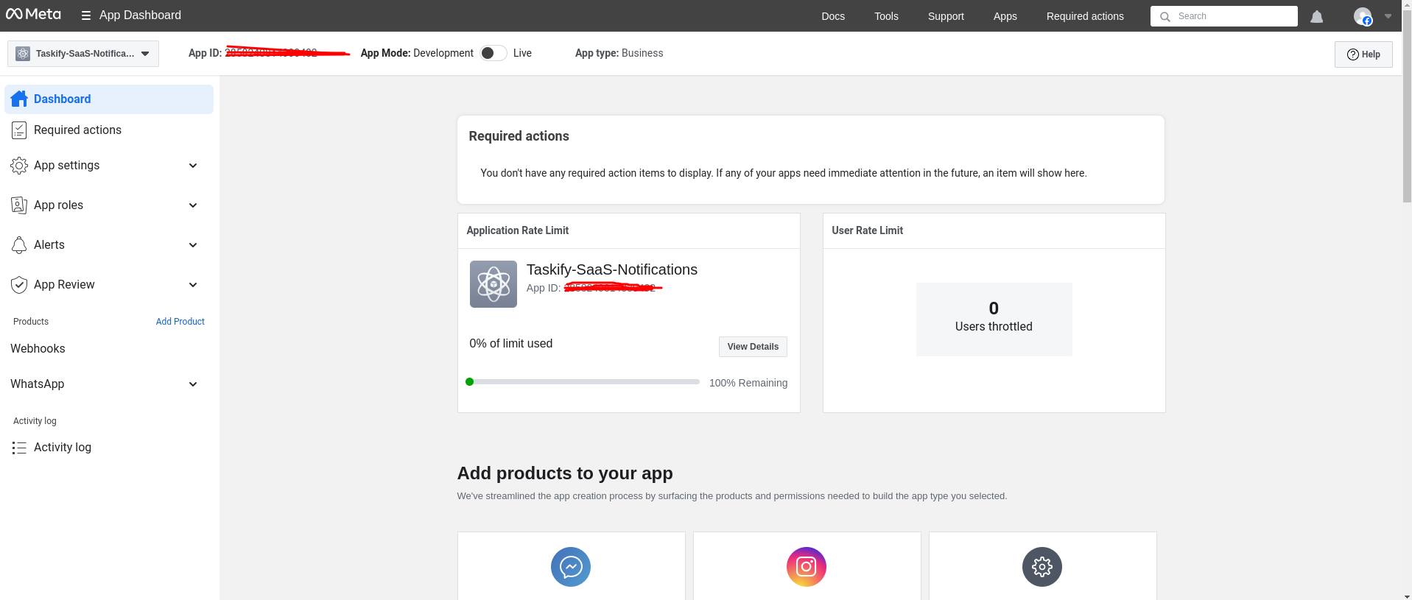Open the notifications bell icon

point(1316,16)
